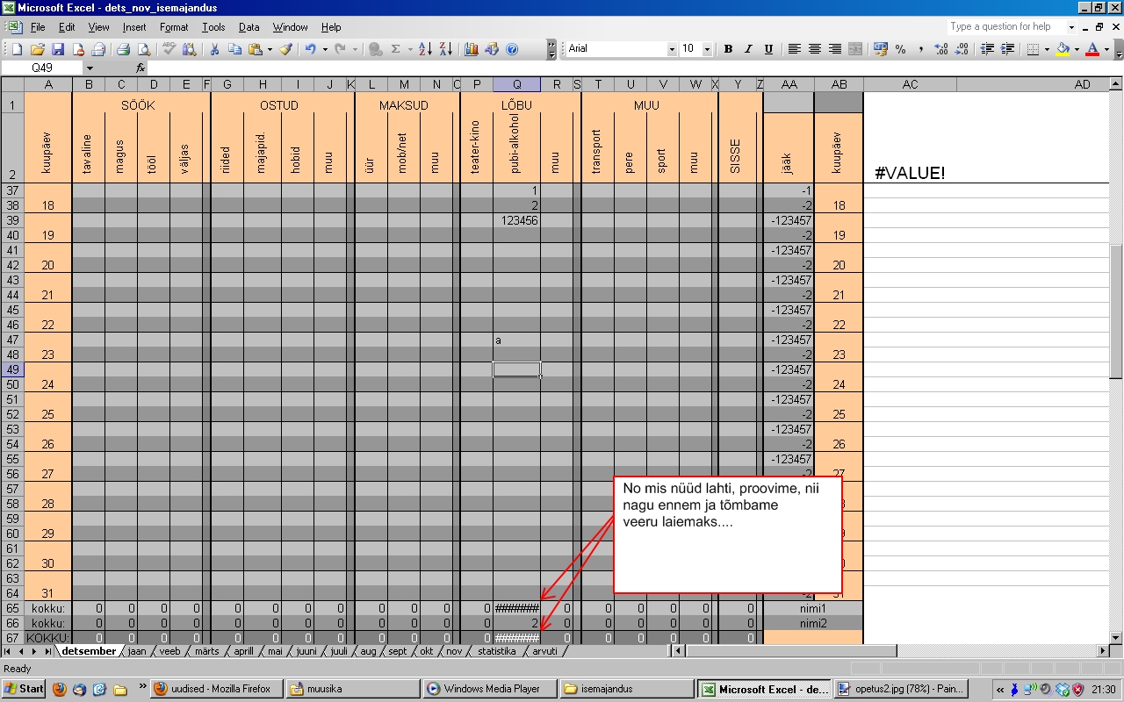1124x702 pixels.
Task: Copy the selected cell
Action: (x=234, y=49)
